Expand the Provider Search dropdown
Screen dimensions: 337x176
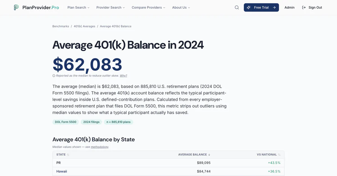(111, 8)
